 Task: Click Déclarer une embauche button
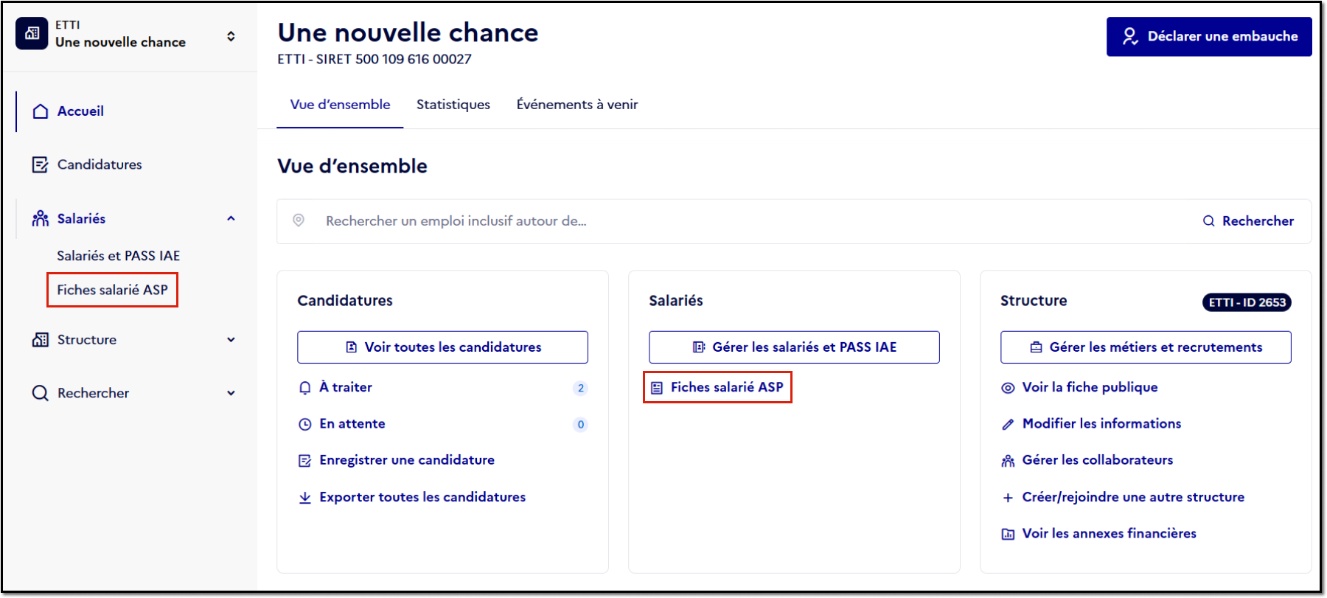[x=1209, y=36]
